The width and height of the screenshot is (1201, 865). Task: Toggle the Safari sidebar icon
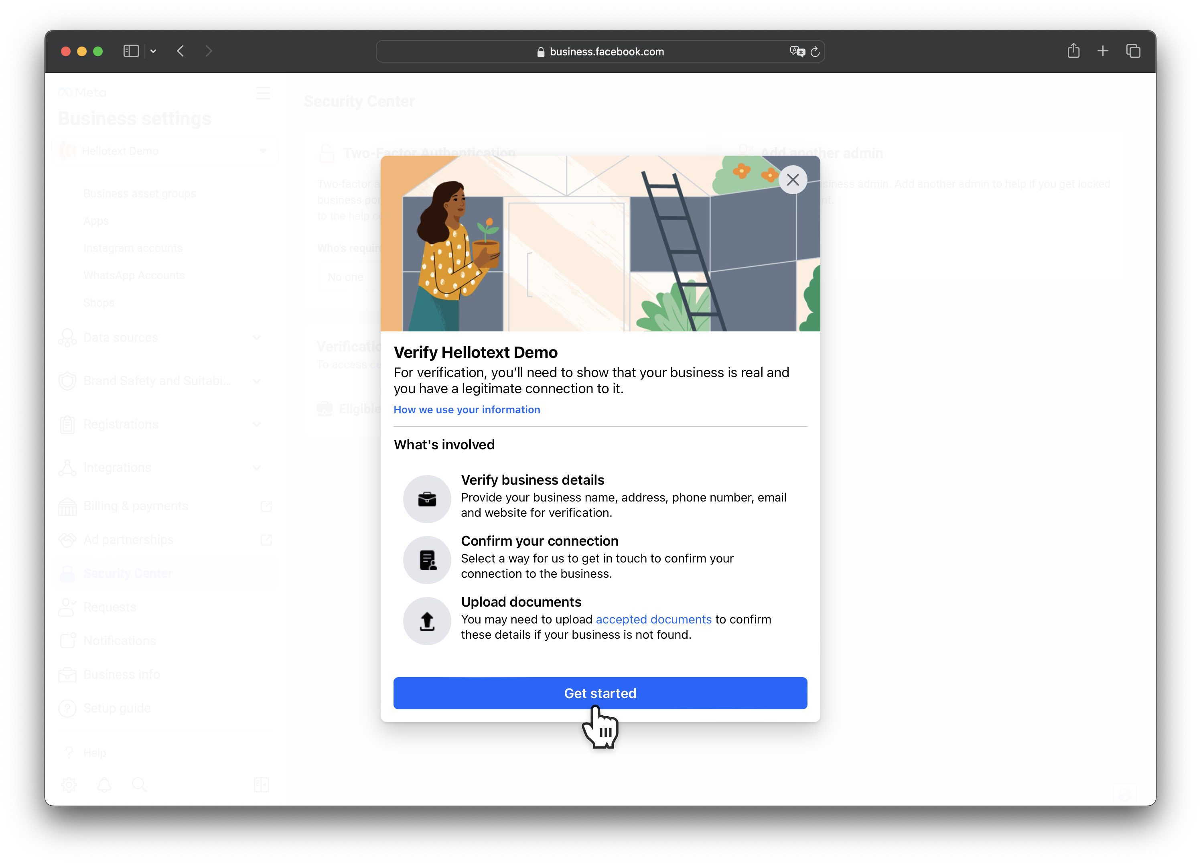pyautogui.click(x=131, y=51)
